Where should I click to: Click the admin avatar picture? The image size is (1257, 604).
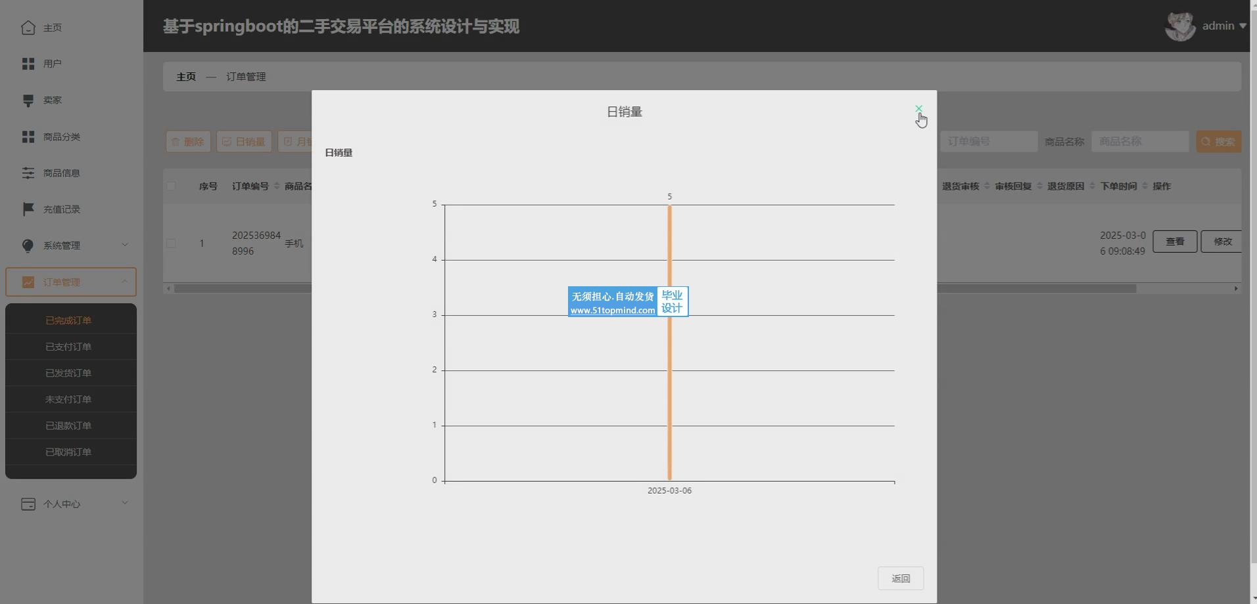pyautogui.click(x=1179, y=27)
